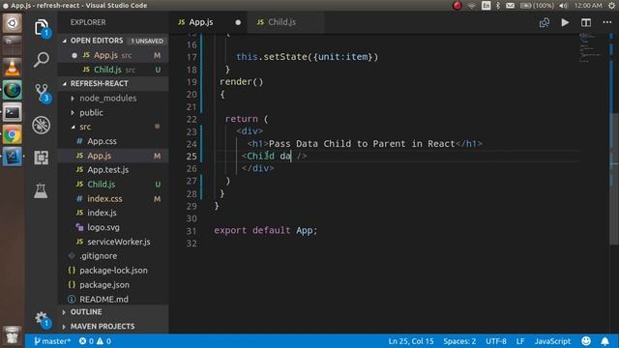The height and width of the screenshot is (348, 619).
Task: Open App.js under src folder
Action: [114, 156]
